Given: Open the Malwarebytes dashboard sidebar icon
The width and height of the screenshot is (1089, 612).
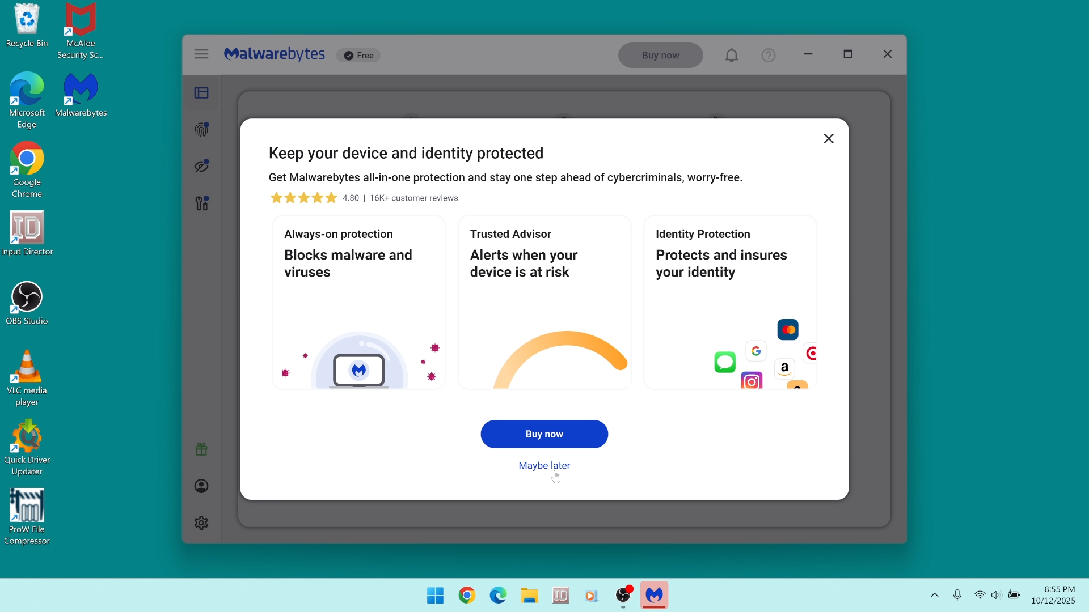Looking at the screenshot, I should pos(201,93).
